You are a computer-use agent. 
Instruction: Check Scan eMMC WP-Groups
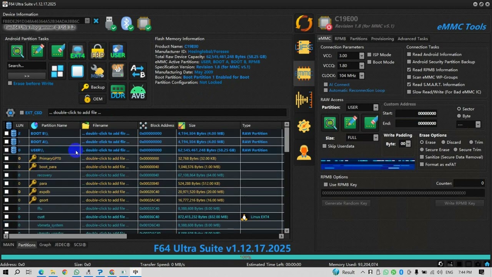tap(409, 77)
